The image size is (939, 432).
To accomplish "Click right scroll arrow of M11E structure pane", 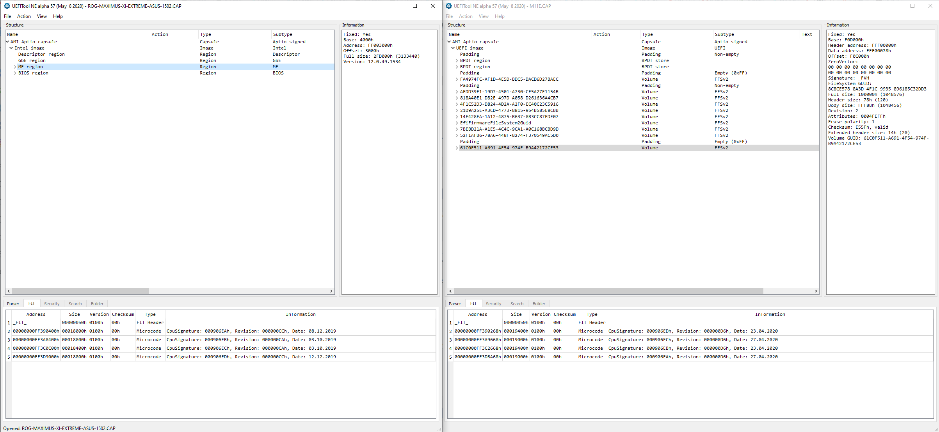I will click(816, 291).
